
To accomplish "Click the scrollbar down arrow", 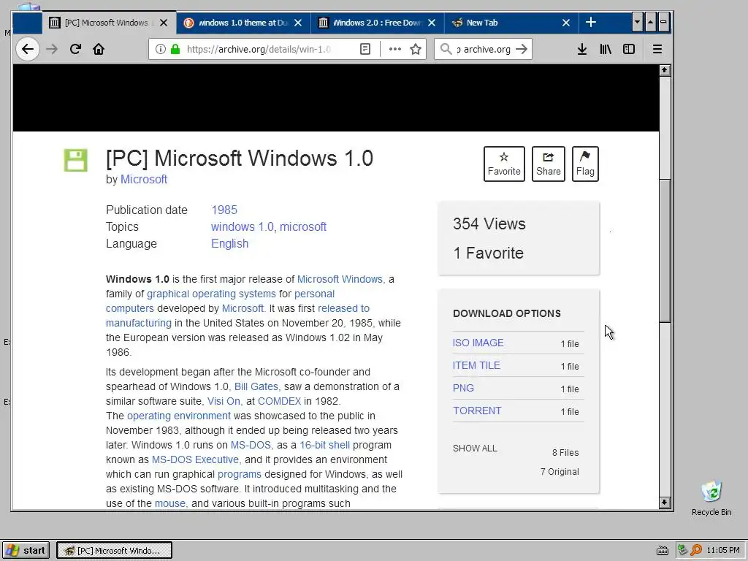I will coord(665,503).
